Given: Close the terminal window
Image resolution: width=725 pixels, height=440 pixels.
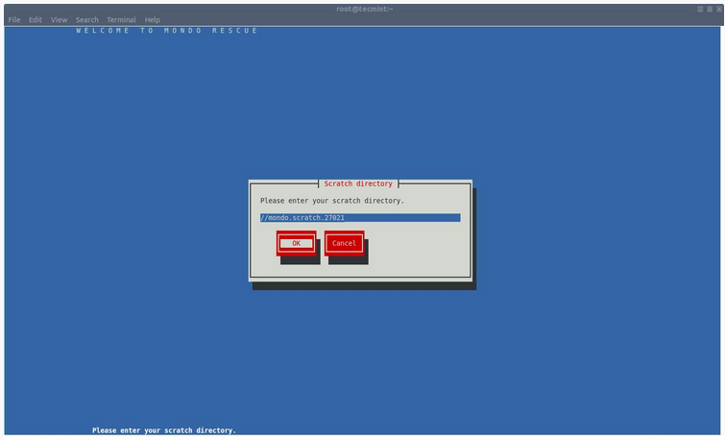Looking at the screenshot, I should (x=717, y=9).
